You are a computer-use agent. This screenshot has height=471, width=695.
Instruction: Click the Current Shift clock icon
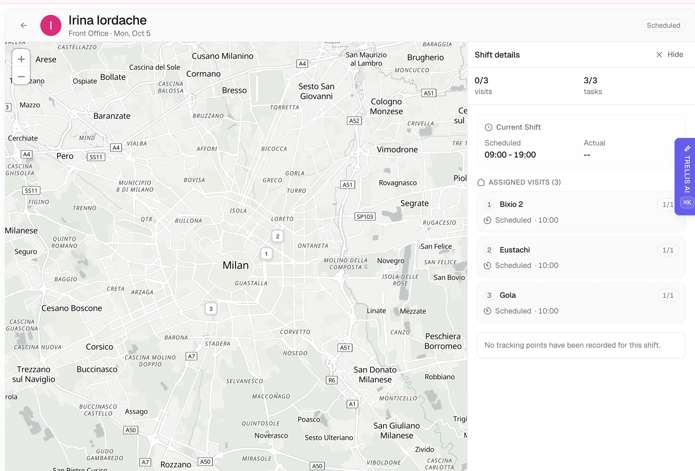click(x=489, y=128)
